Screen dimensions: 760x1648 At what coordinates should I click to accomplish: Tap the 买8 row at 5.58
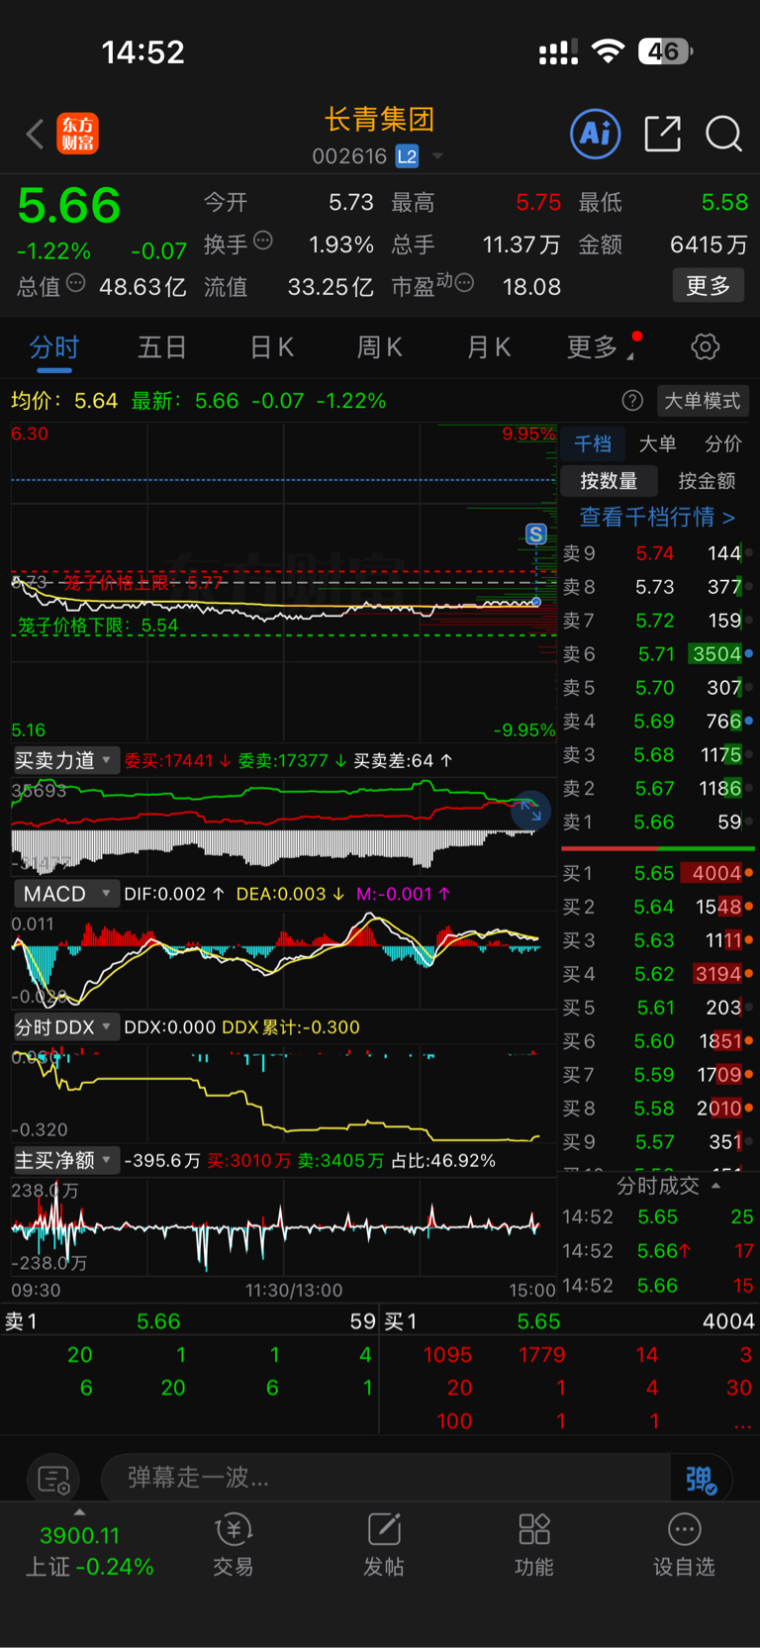pyautogui.click(x=657, y=1109)
